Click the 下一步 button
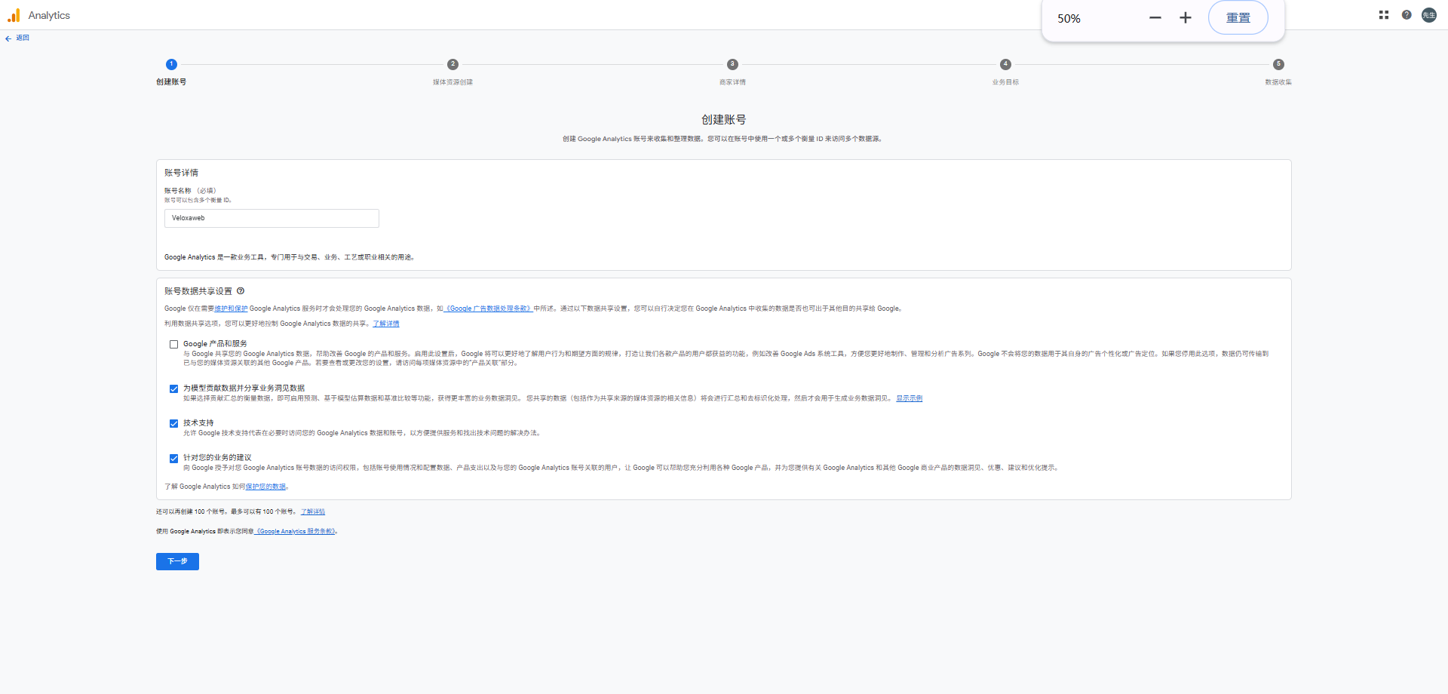The image size is (1448, 694). (x=177, y=561)
